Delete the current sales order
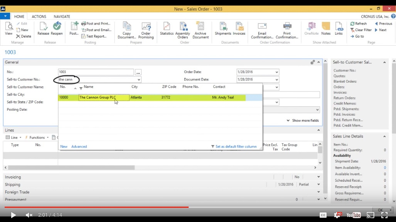Viewport: 396px width, 222px height. click(24, 36)
